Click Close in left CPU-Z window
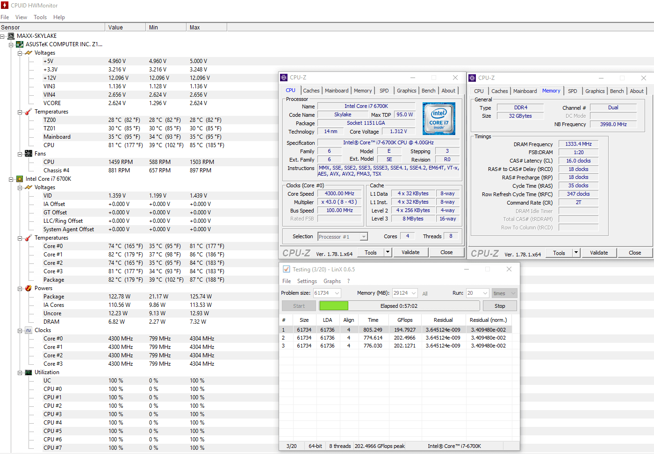This screenshot has width=654, height=454. (446, 252)
